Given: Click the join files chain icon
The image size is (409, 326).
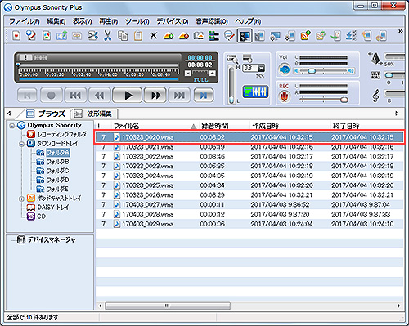Looking at the screenshot, I should click(x=77, y=36).
